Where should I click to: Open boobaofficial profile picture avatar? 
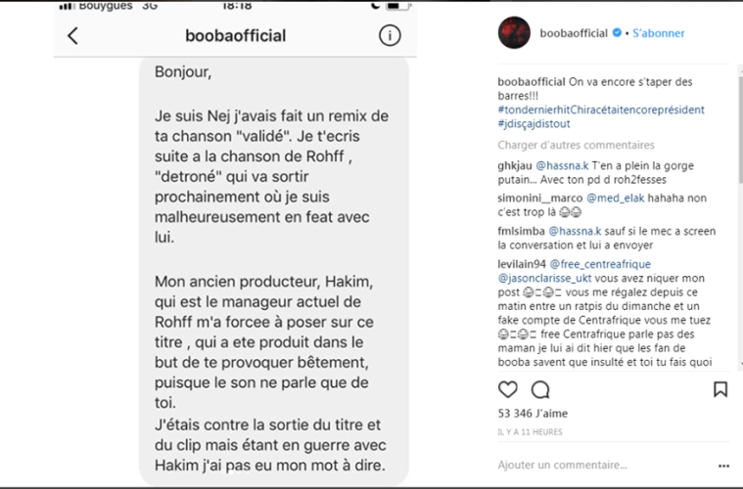click(x=515, y=33)
